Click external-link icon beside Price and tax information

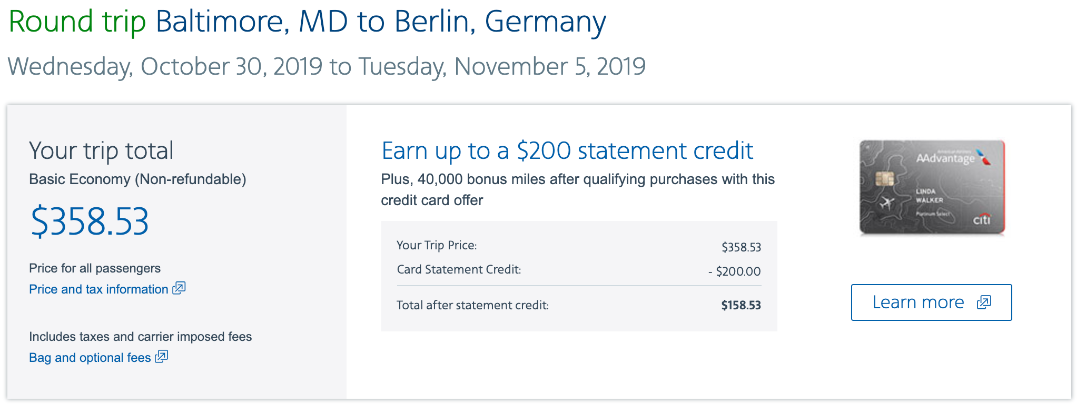[x=179, y=288]
